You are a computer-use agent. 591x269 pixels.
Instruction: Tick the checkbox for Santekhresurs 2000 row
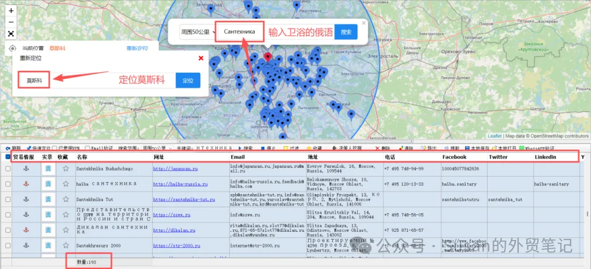tap(8, 245)
